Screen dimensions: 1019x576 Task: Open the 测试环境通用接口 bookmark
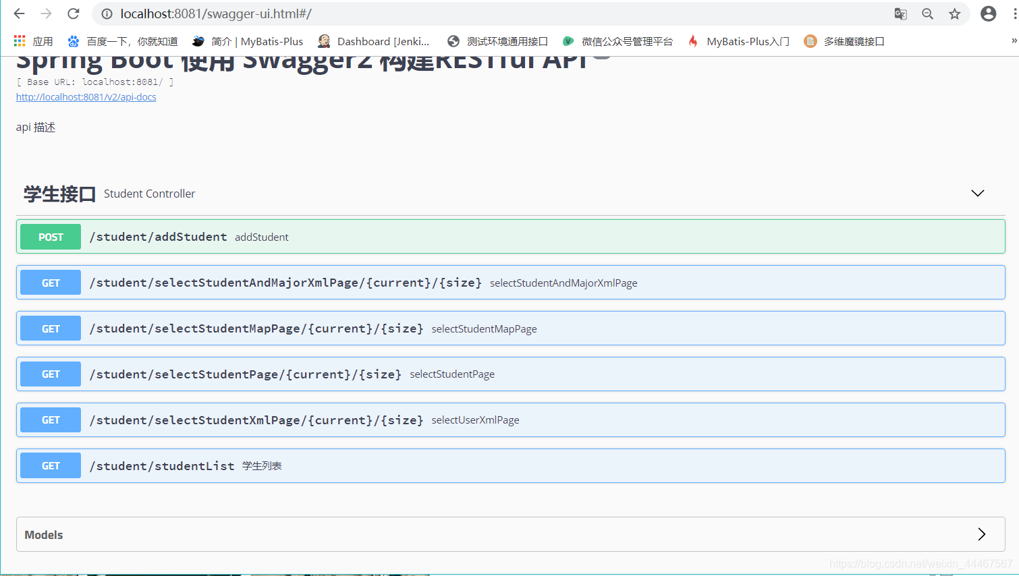pyautogui.click(x=498, y=41)
